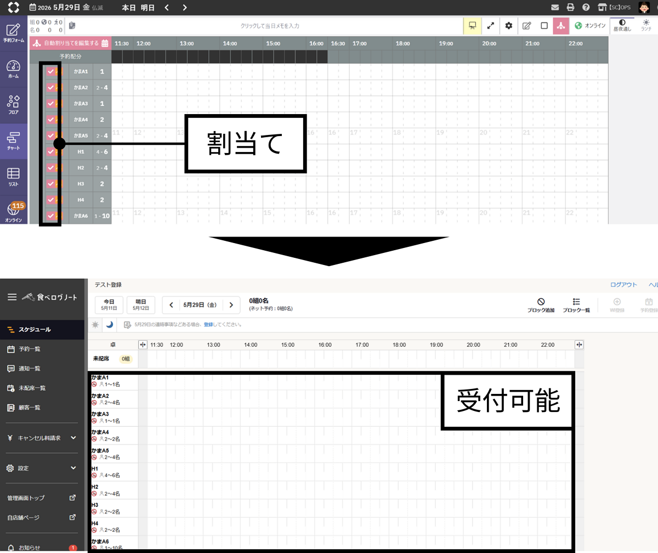Click the yellow presentation screen icon
The image size is (658, 553).
(472, 26)
